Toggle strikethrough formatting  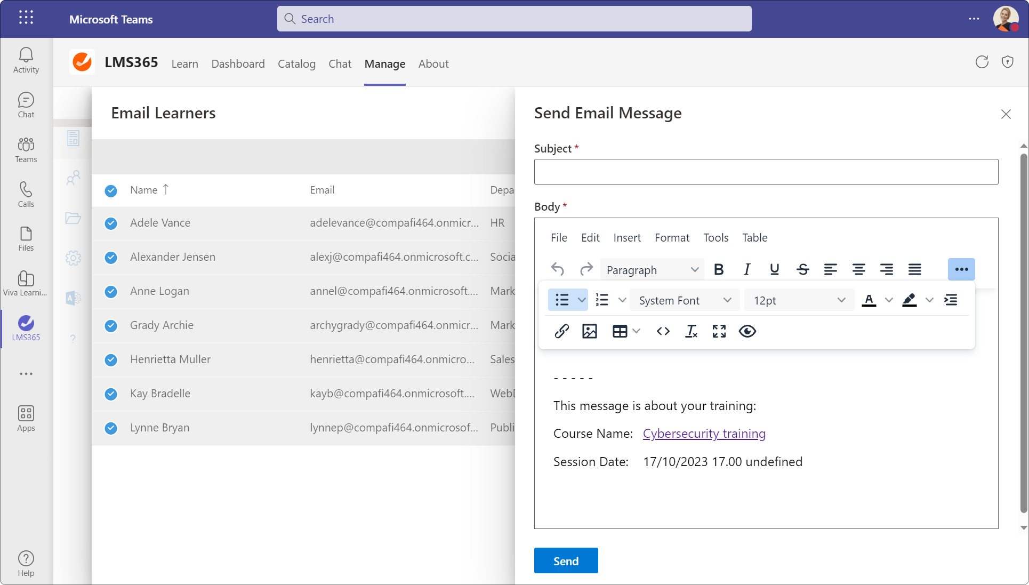(803, 269)
